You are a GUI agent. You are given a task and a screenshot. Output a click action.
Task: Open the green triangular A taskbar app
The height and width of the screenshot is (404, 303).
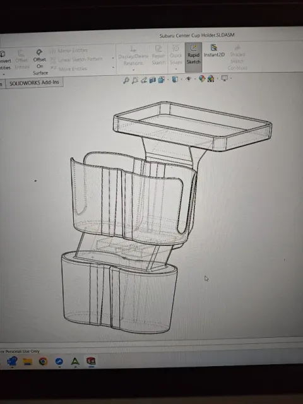(x=75, y=362)
